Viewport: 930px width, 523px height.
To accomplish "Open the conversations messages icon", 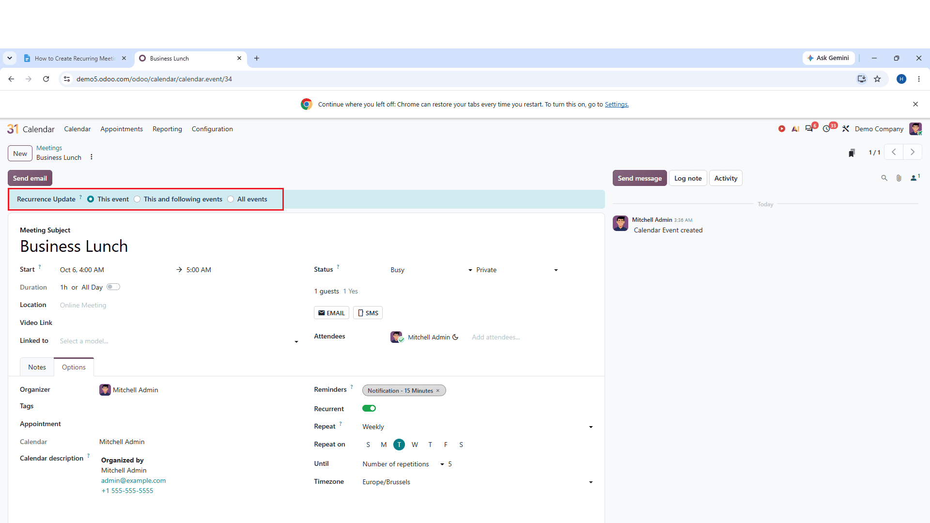I will (x=809, y=129).
